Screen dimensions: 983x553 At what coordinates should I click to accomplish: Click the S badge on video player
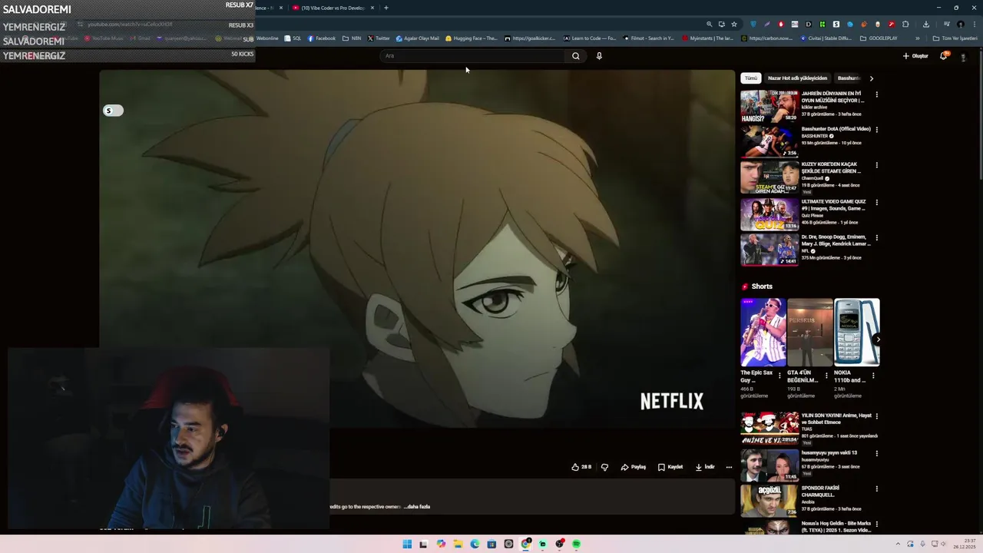pos(113,111)
